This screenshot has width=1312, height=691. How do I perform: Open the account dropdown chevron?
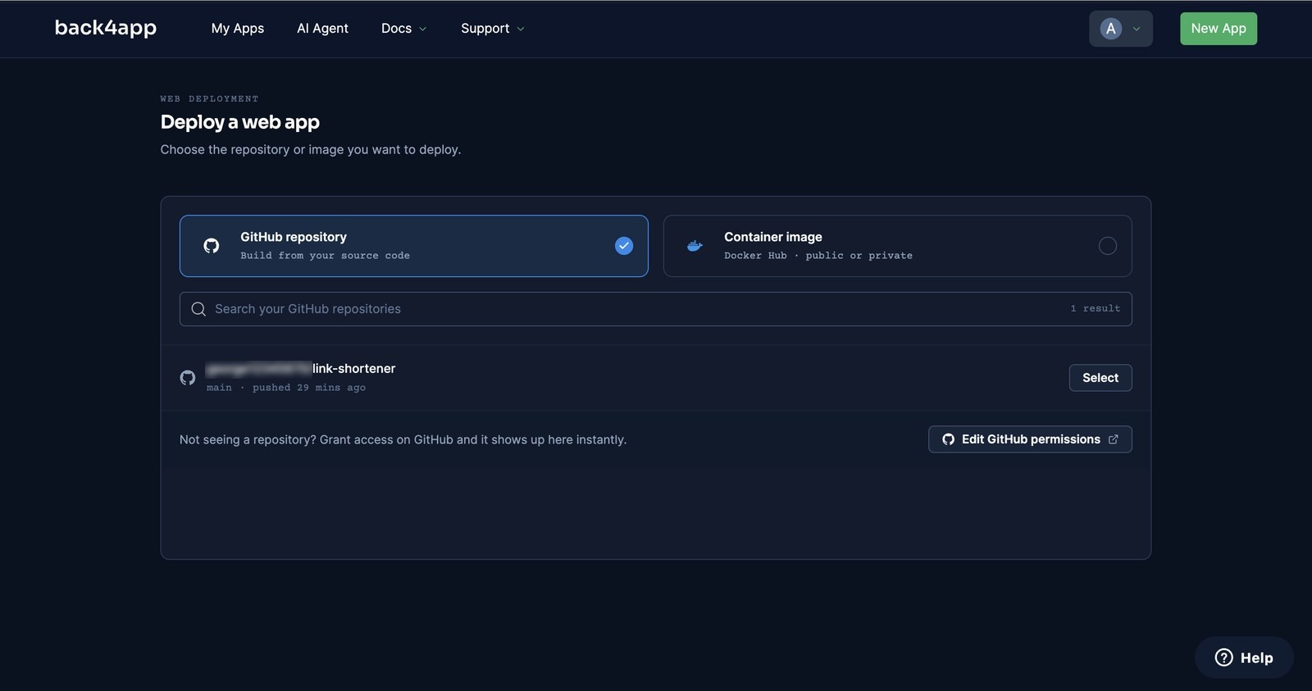tap(1137, 29)
